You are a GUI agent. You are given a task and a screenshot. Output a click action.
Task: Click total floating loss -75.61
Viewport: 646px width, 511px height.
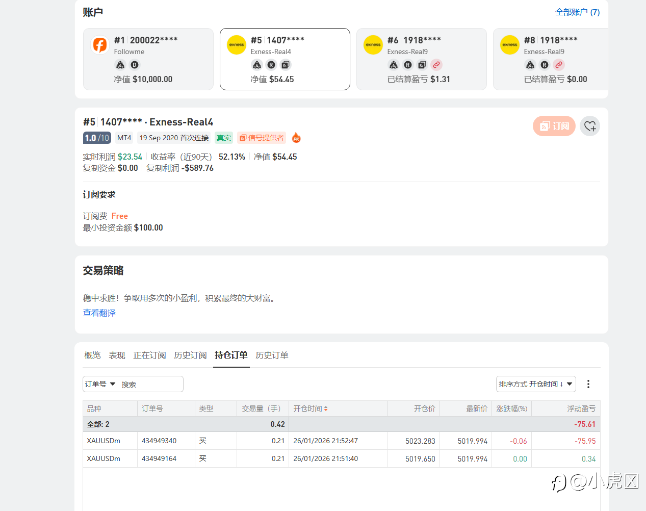[x=585, y=424]
